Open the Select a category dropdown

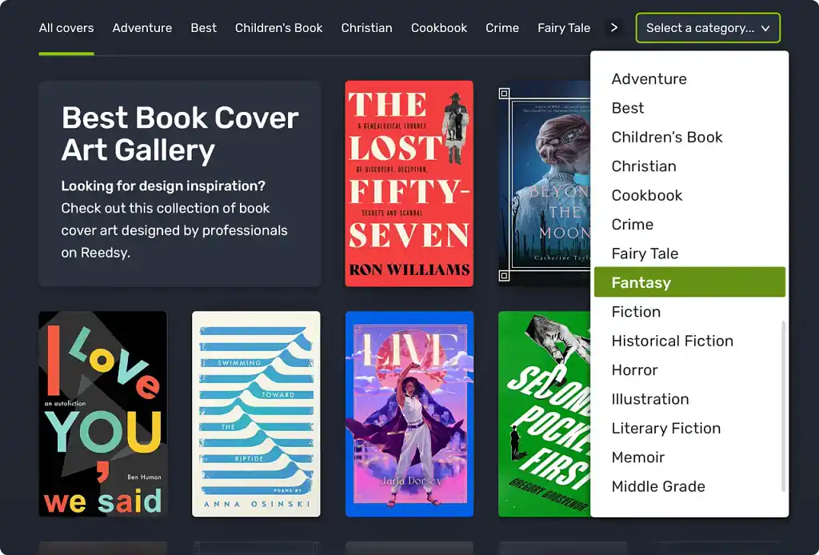coord(707,28)
